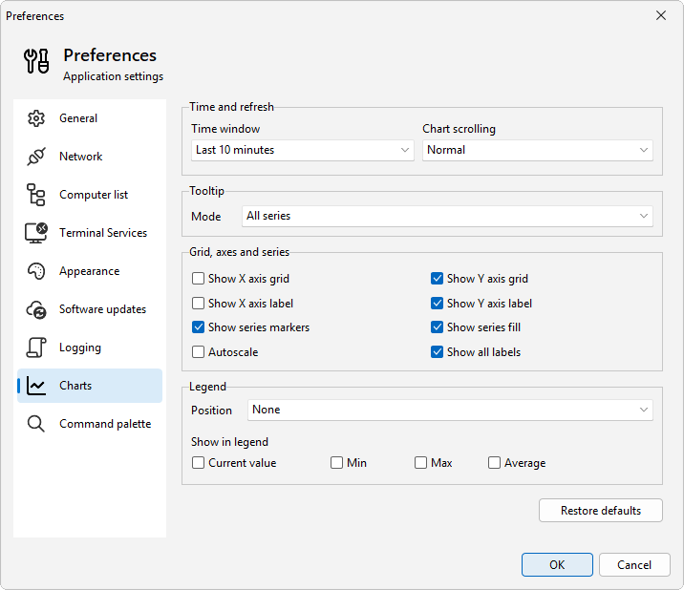The width and height of the screenshot is (684, 590).
Task: Uncheck Show series markers
Action: [198, 327]
